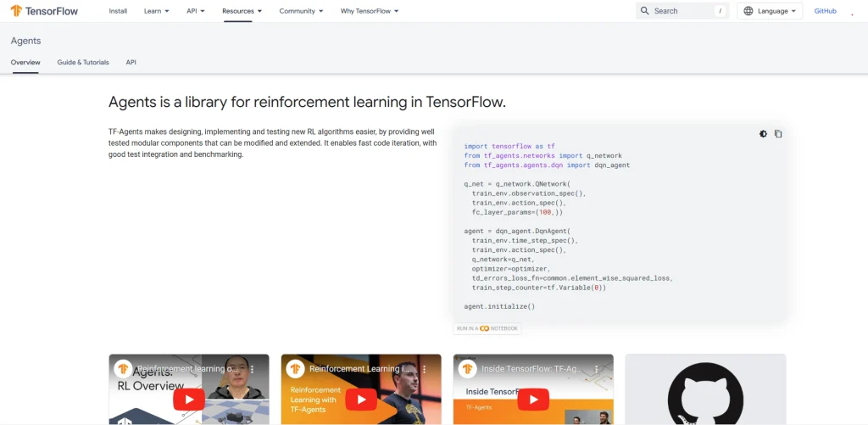
Task: Play the Inside TensorFlow TF-Agents video
Action: [x=533, y=399]
